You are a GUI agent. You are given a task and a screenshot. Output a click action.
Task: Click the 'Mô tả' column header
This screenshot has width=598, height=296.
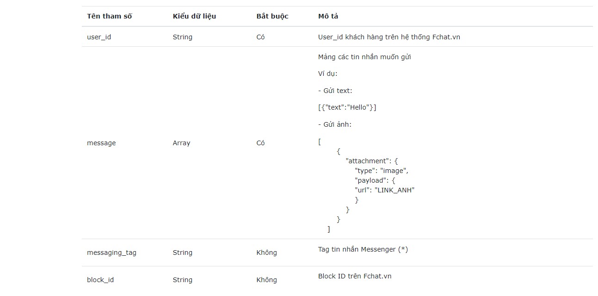coord(327,16)
